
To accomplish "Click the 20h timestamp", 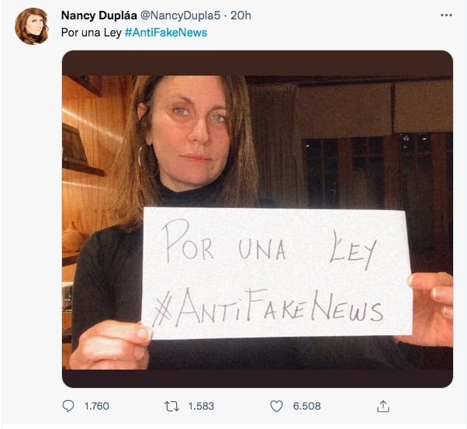I will [x=240, y=16].
